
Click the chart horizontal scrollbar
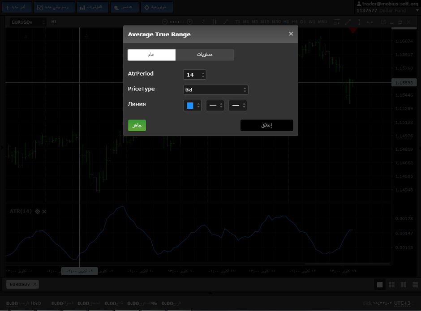[348, 264]
